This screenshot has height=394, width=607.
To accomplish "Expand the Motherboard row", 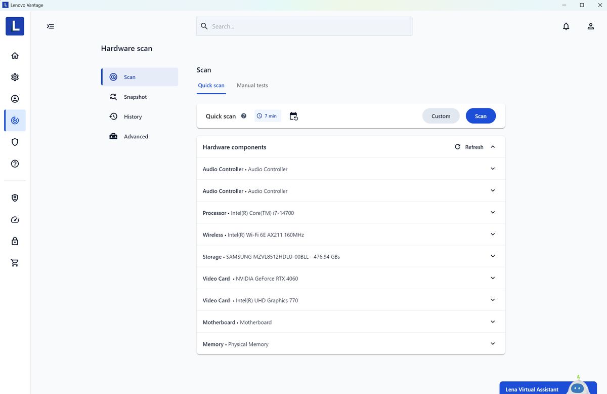I will [x=351, y=322].
